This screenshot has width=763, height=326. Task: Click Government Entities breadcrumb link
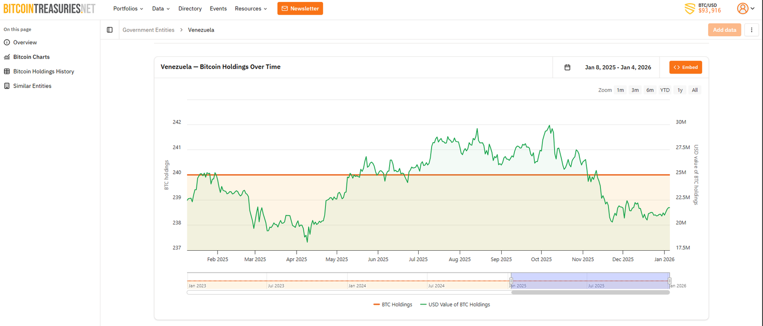(148, 30)
